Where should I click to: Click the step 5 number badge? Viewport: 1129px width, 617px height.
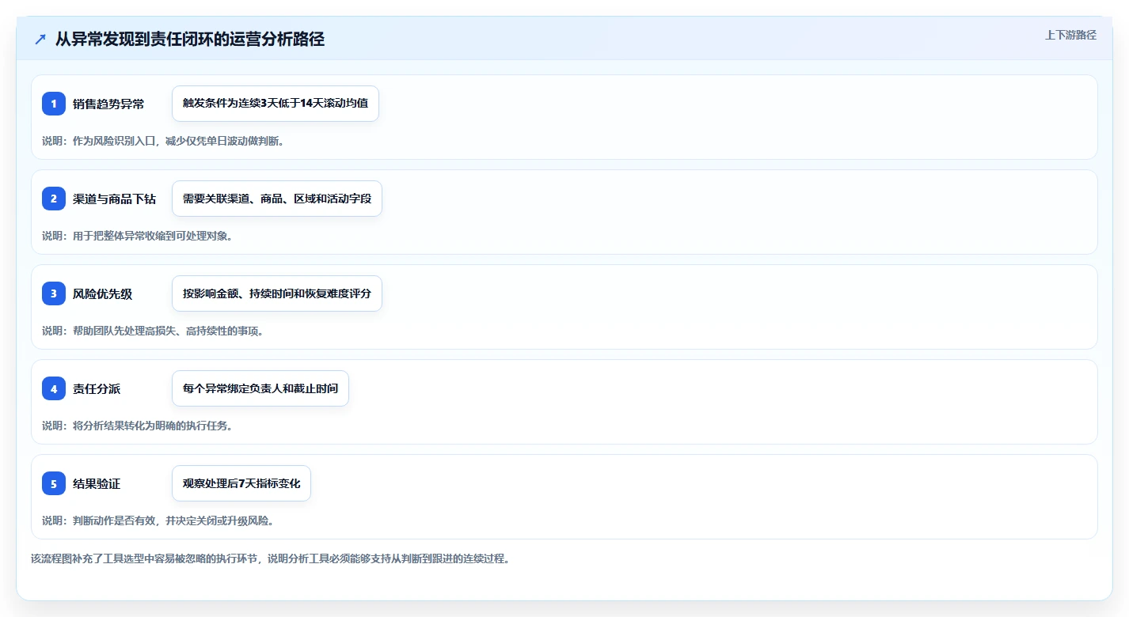54,483
